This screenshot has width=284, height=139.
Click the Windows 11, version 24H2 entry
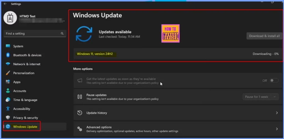[95, 54]
